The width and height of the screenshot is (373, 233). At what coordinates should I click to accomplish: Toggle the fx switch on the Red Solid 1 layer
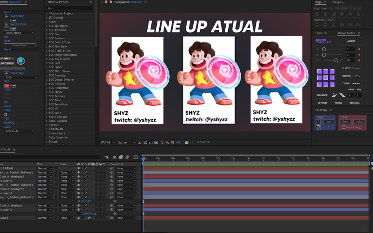click(x=90, y=218)
